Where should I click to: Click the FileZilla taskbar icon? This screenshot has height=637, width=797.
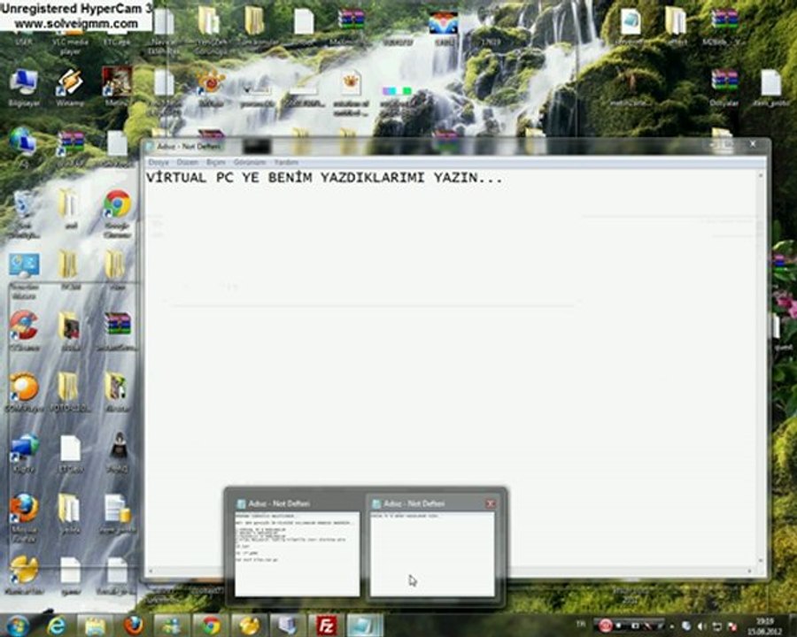[x=326, y=625]
